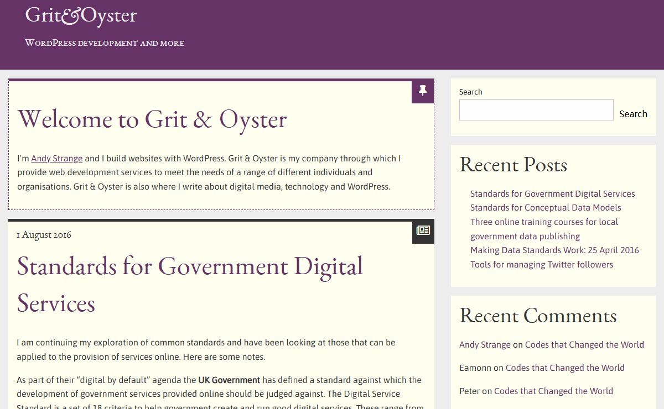This screenshot has height=409, width=664.
Task: Open the 1 August 2016 date link
Action: tap(44, 234)
